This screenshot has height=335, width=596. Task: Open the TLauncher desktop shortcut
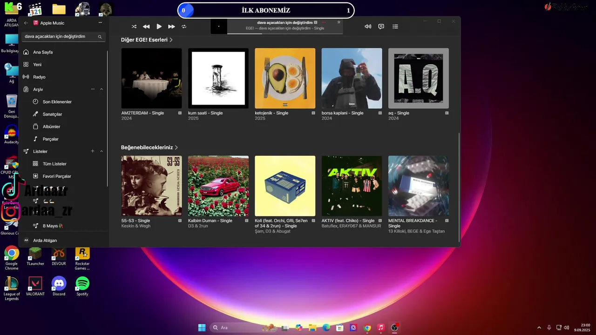pyautogui.click(x=35, y=256)
